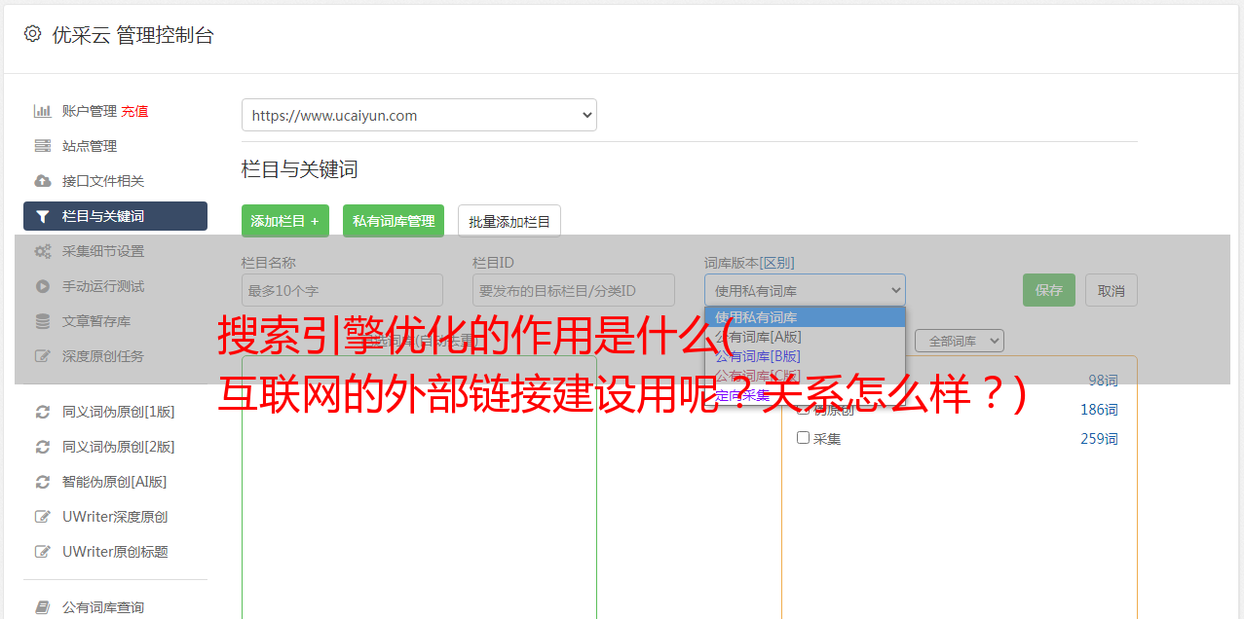Click the 栏目ID input field

[574, 290]
